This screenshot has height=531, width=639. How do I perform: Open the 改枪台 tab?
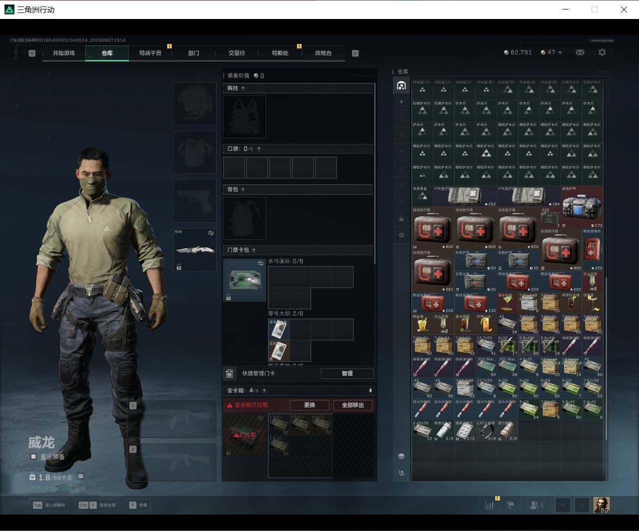pyautogui.click(x=323, y=53)
